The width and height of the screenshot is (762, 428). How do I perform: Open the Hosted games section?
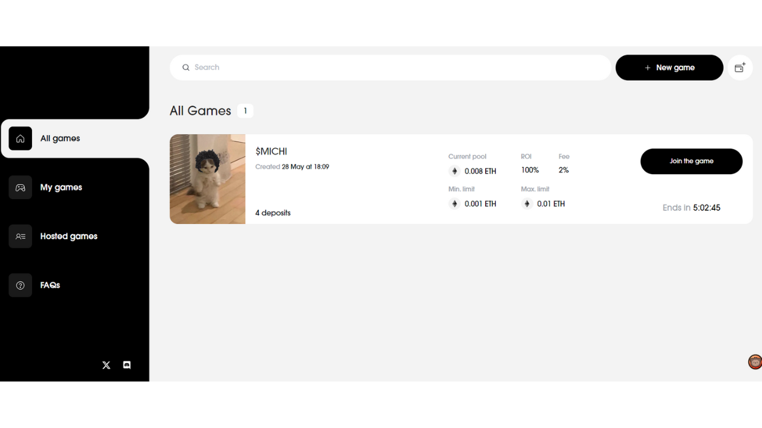coord(69,236)
